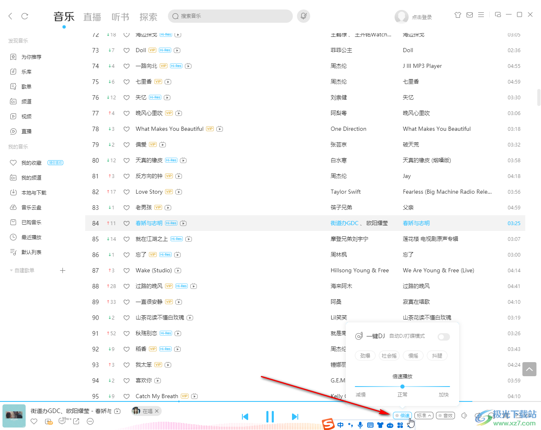Favorite 喜欢你 with heart icon
This screenshot has height=430, width=541.
click(127, 381)
